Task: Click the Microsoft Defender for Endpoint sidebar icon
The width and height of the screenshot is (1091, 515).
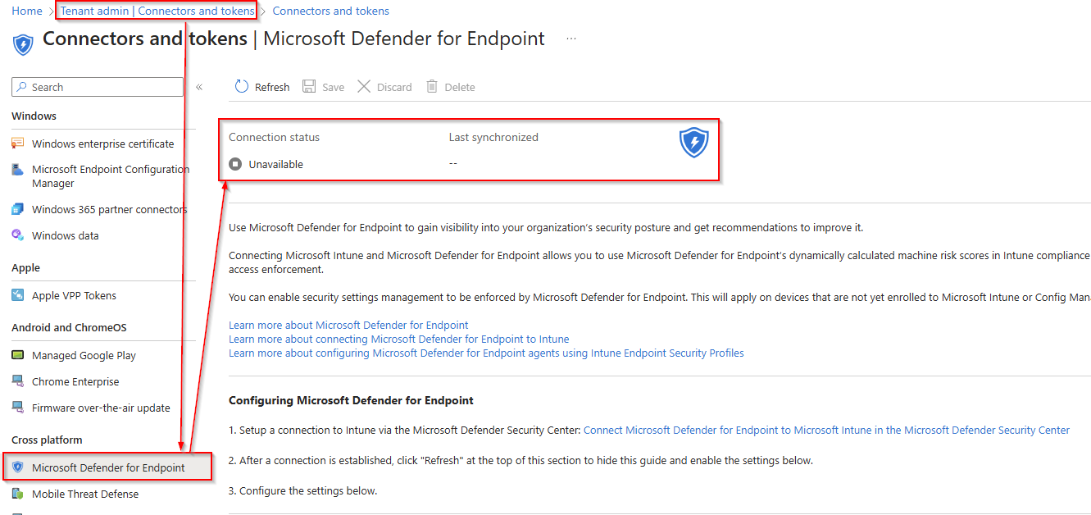Action: 18,467
